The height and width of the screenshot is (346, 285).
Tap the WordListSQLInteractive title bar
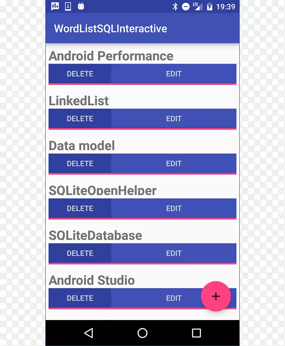point(110,29)
